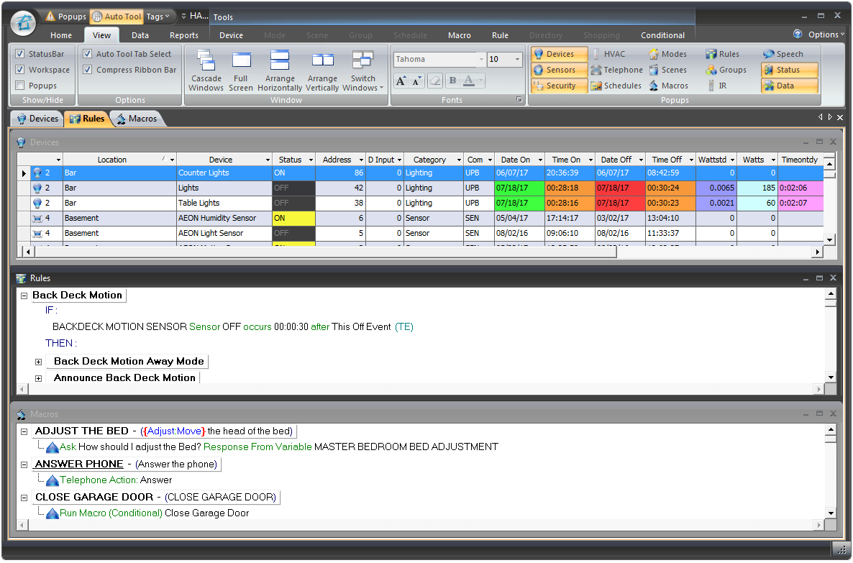
Task: Collapse the ADJUST THE BED macro
Action: click(x=24, y=431)
